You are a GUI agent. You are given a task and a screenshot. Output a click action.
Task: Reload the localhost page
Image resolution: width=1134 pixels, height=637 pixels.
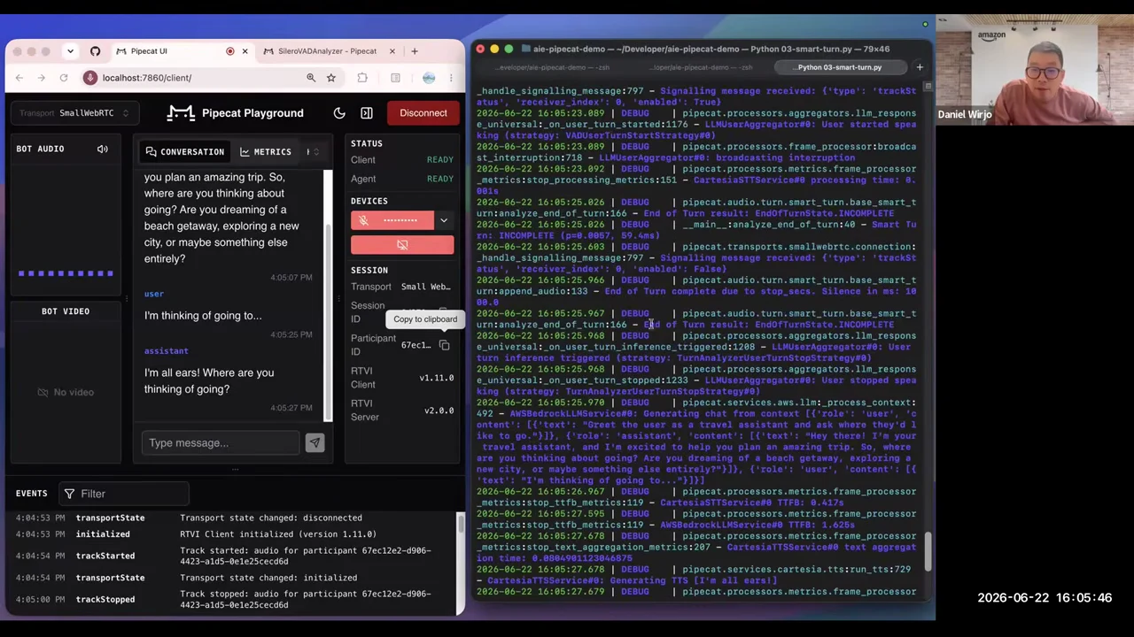coord(64,78)
